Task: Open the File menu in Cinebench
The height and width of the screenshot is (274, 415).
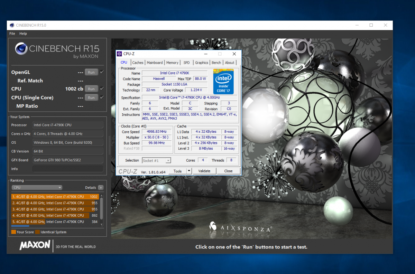Action: [12, 34]
